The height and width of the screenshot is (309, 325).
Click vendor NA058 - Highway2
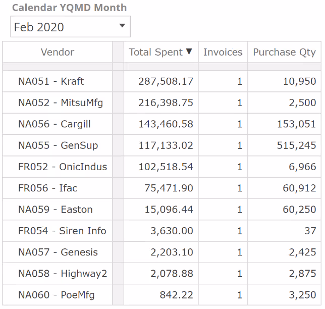click(63, 274)
